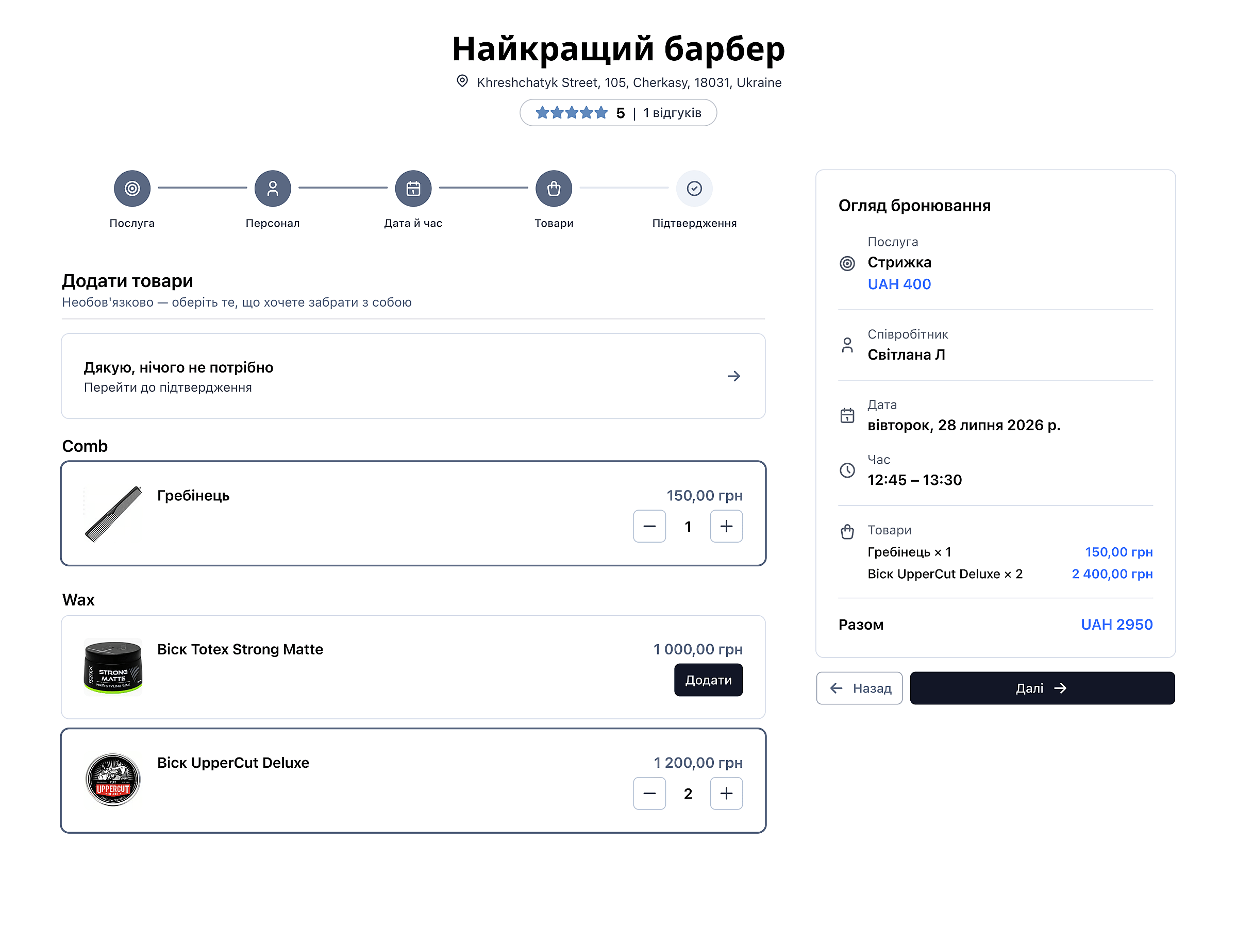Click the '1 відгуків' reviews text

point(672,113)
